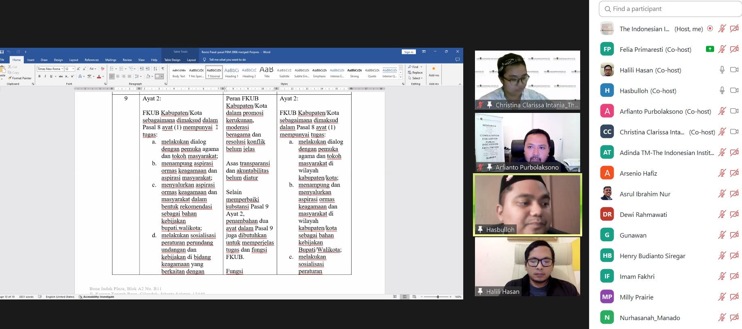Open the Paragraph dialog launcher

coord(165,84)
